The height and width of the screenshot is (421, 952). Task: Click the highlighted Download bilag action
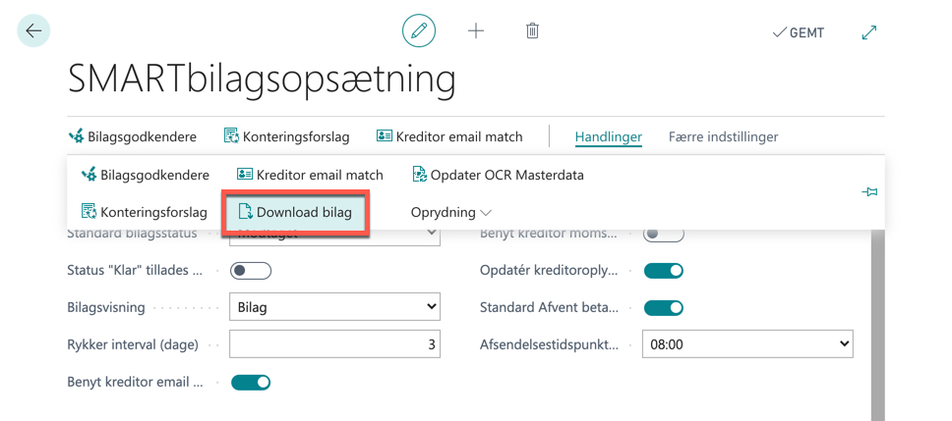pyautogui.click(x=295, y=212)
